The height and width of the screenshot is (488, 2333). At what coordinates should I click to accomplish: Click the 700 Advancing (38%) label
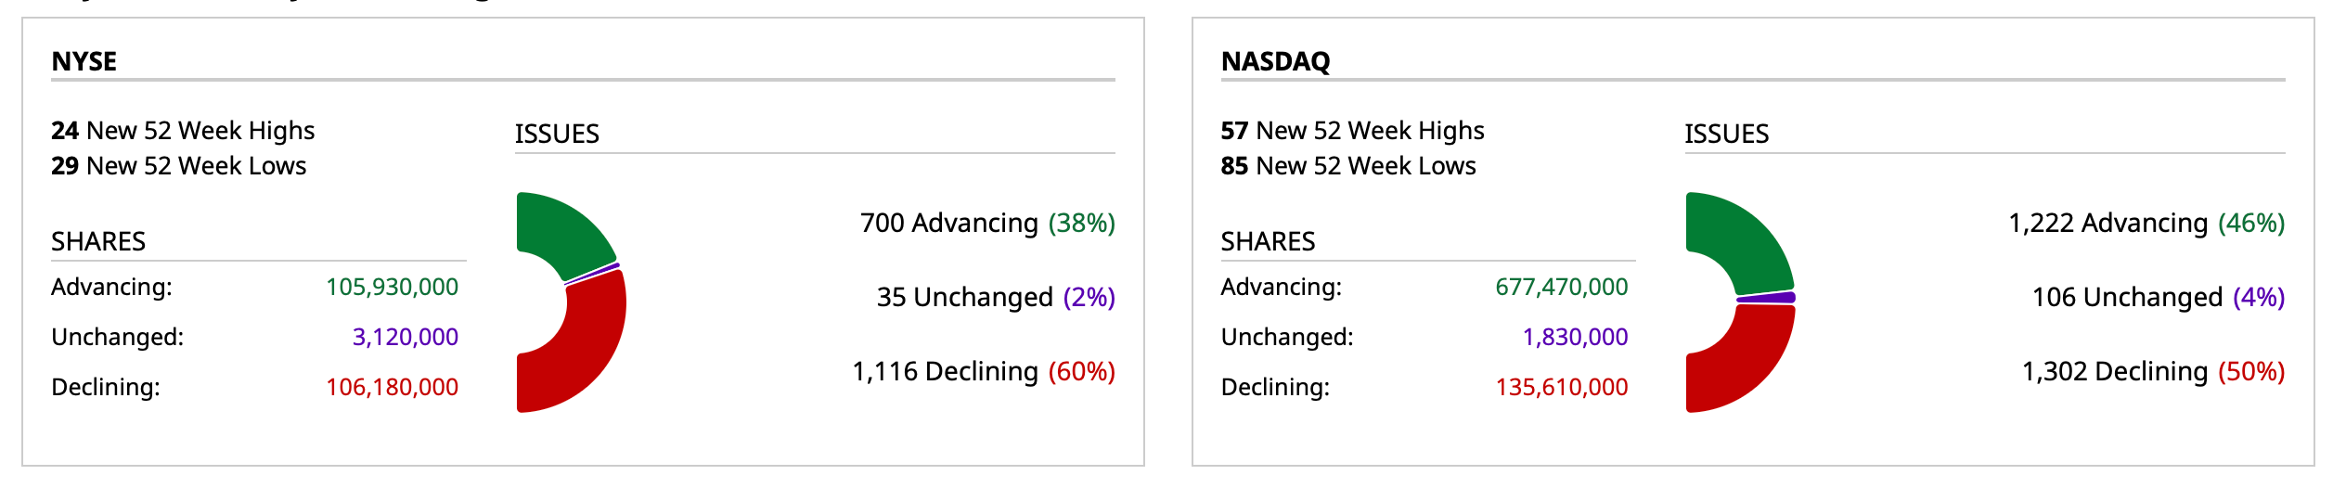click(x=986, y=223)
